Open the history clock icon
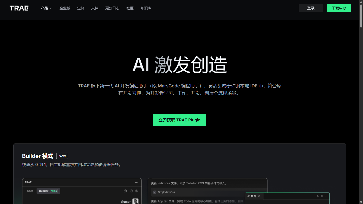 point(131,191)
